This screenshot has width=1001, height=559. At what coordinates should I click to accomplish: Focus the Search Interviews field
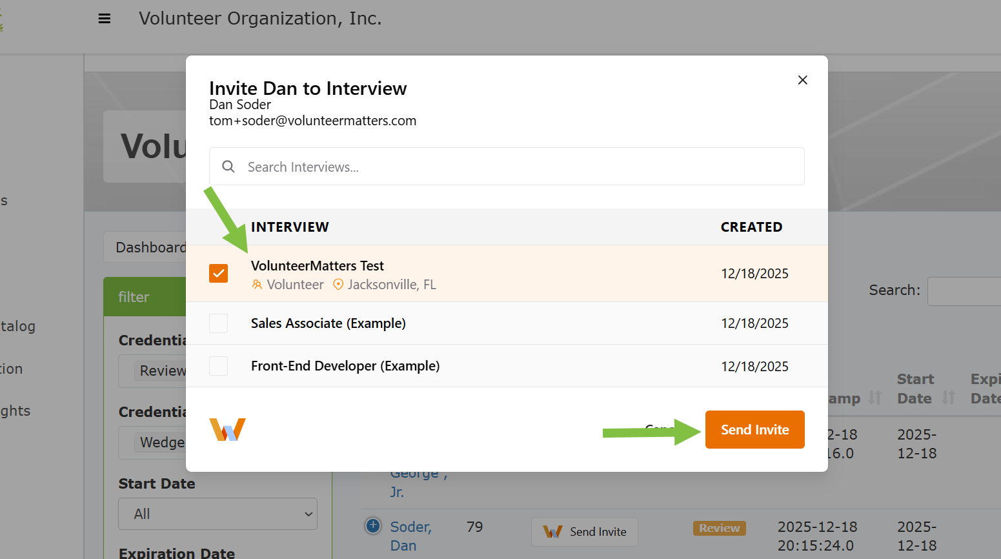[507, 167]
